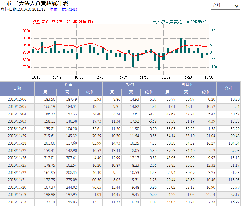Click the 自營商 group header
The height and width of the screenshot is (206, 241).
[187, 85]
